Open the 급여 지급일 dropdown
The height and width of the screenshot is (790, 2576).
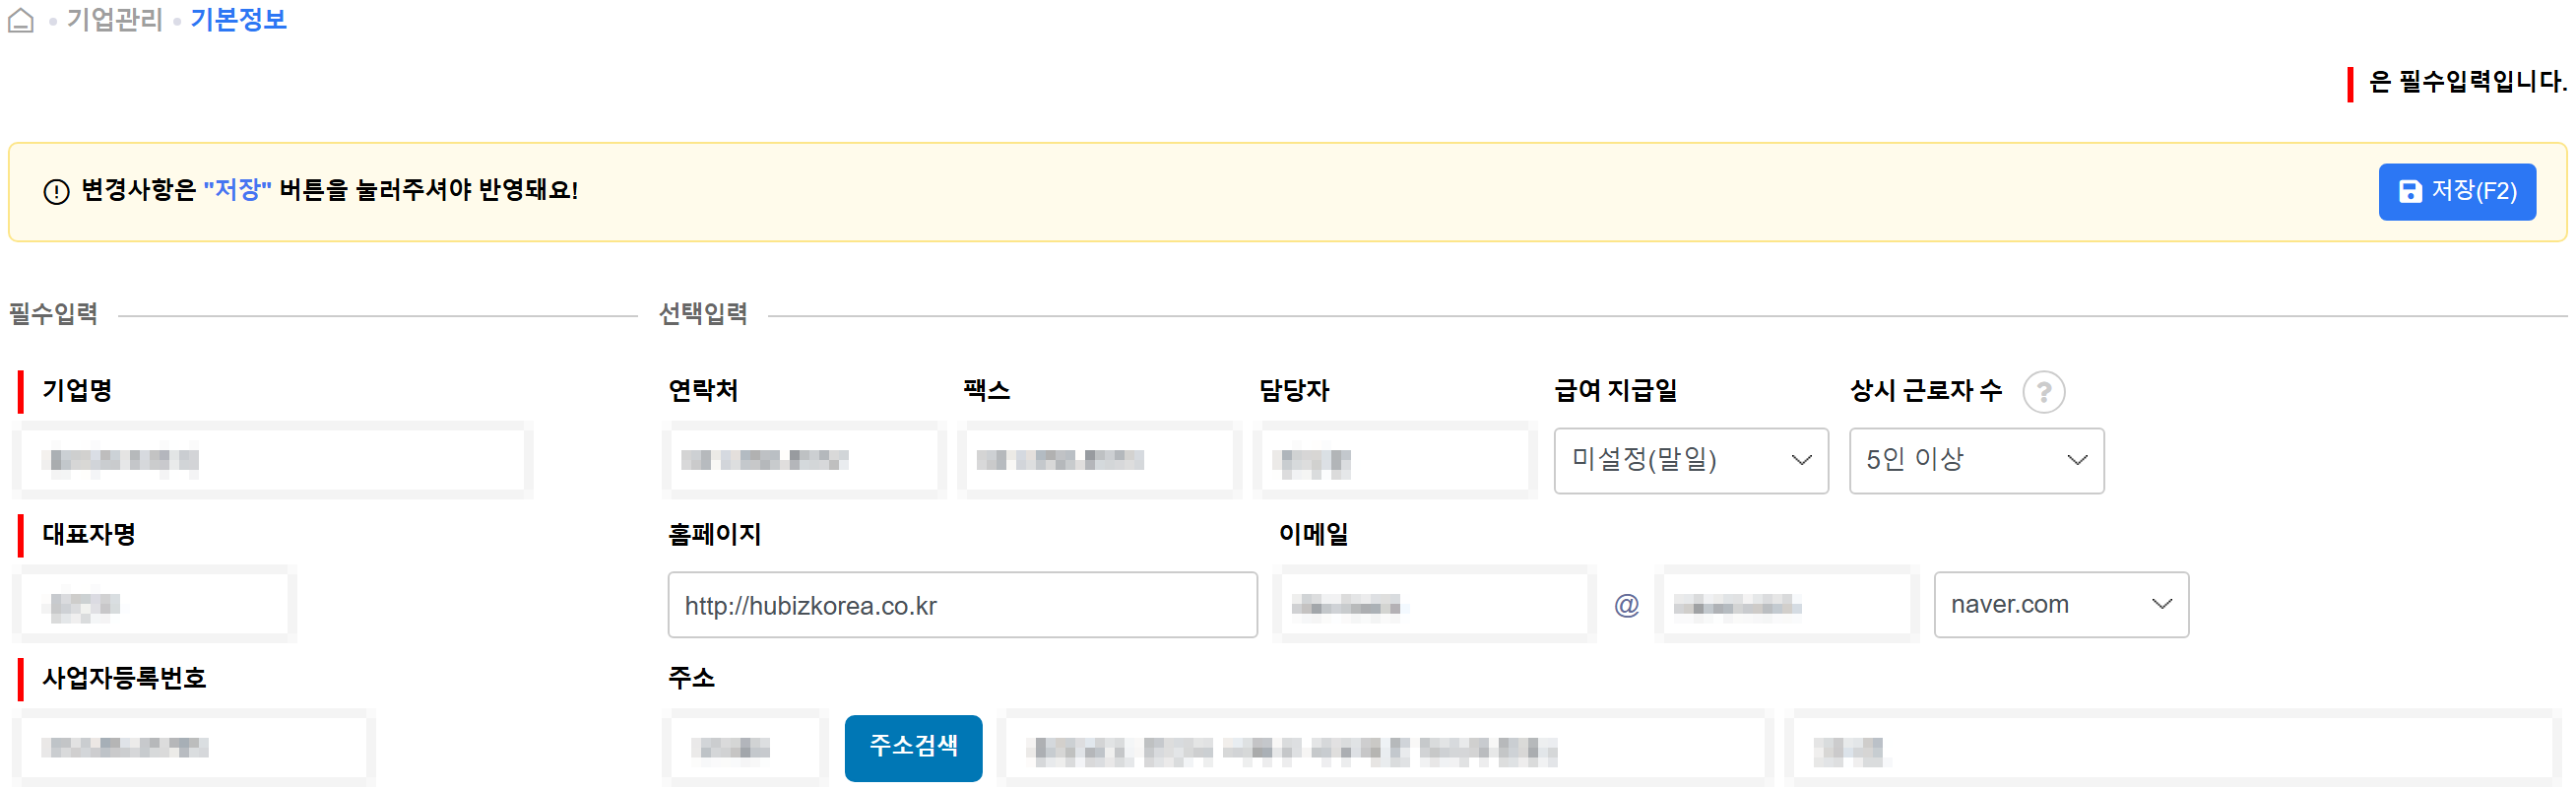(1690, 460)
